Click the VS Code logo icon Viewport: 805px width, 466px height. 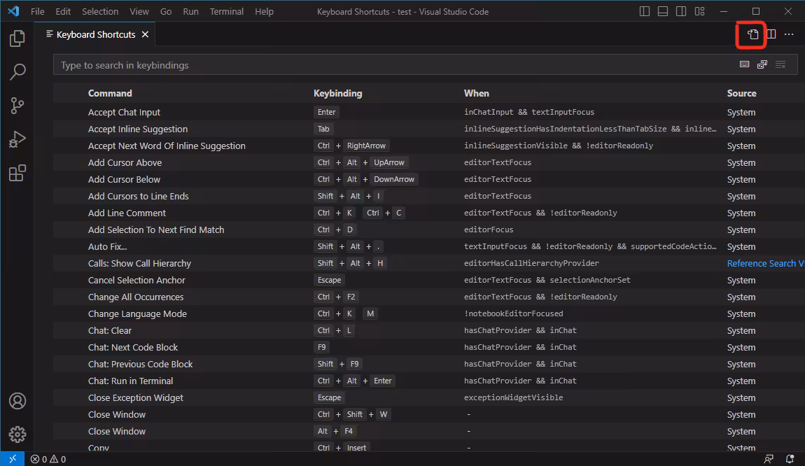[x=13, y=11]
